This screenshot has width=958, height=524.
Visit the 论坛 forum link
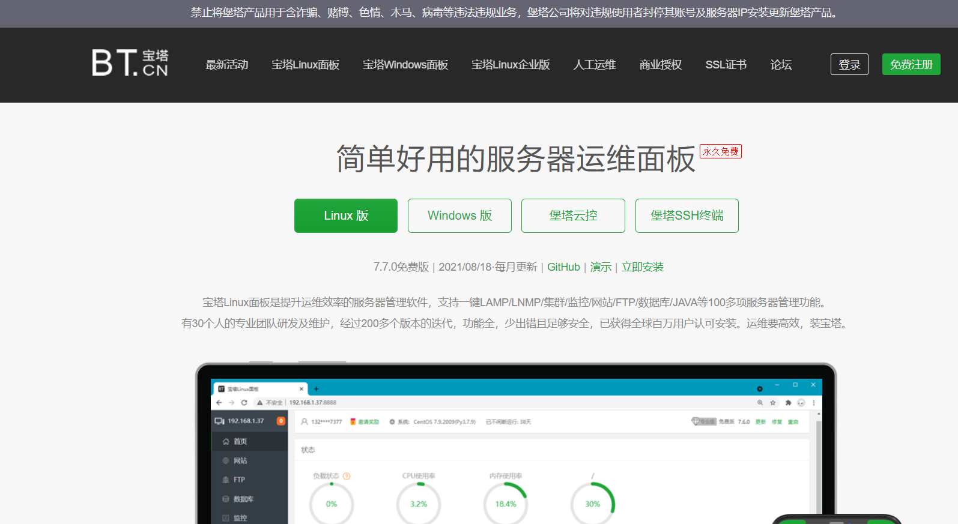(781, 65)
